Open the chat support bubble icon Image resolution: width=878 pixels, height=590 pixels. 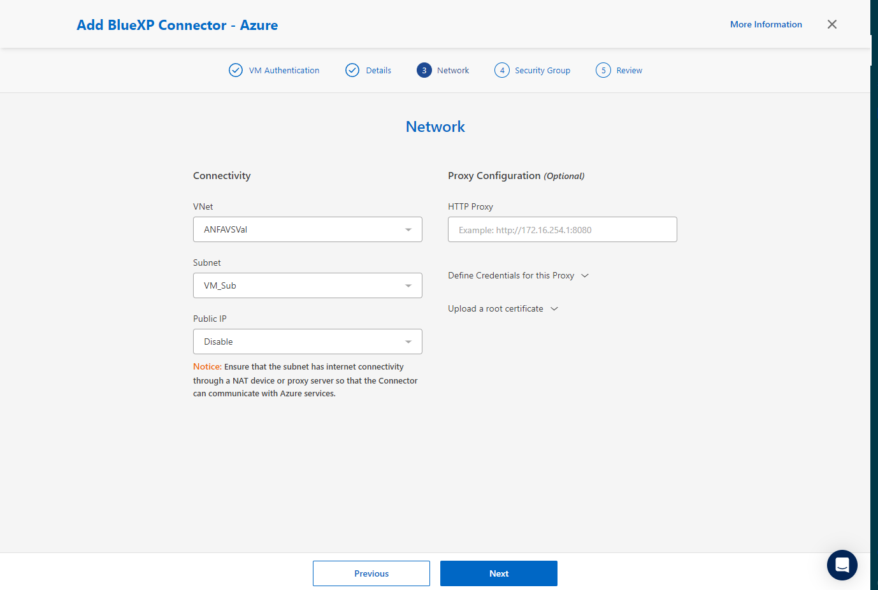(x=842, y=565)
